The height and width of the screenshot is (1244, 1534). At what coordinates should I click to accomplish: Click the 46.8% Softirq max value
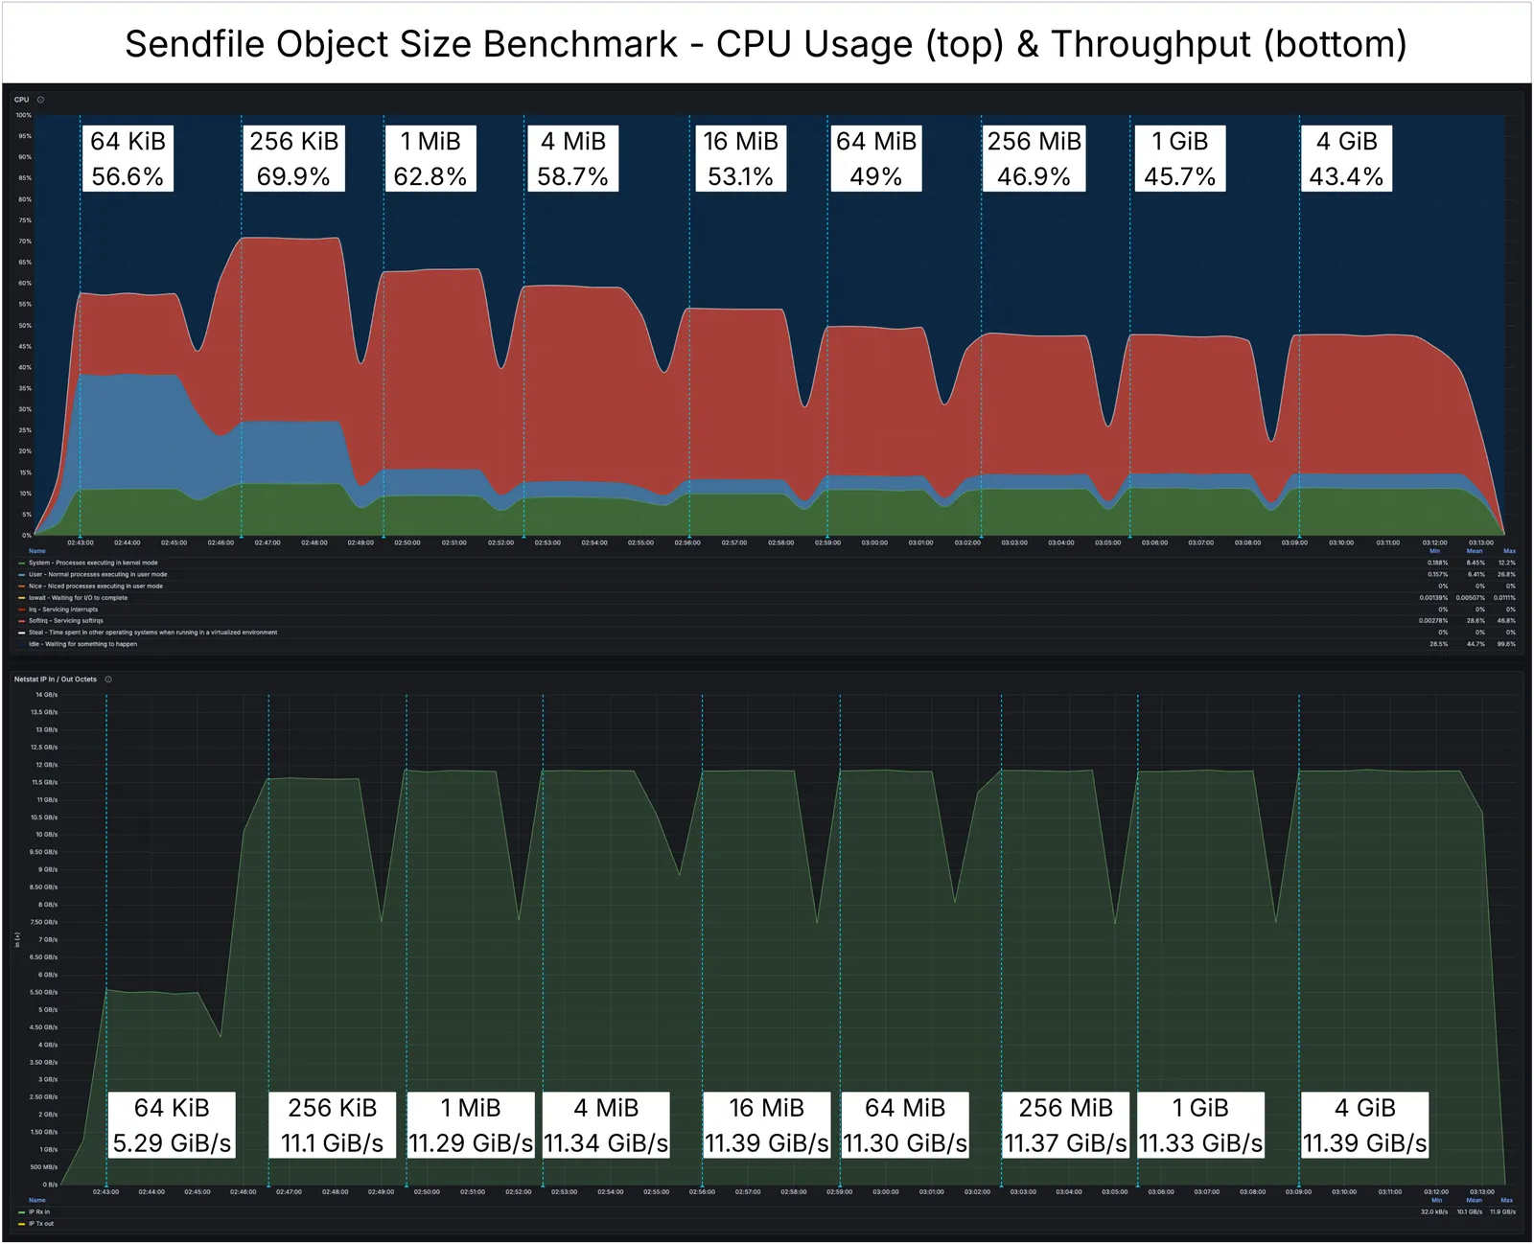tap(1506, 621)
